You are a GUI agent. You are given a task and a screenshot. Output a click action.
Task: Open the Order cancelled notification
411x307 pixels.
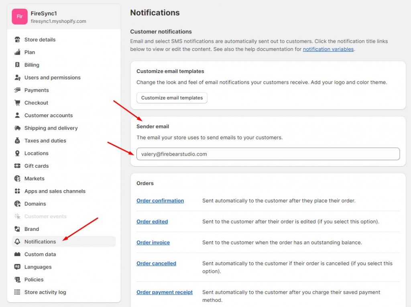pyautogui.click(x=156, y=263)
